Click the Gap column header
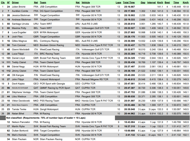190x141 pixels. click(x=143, y=2)
